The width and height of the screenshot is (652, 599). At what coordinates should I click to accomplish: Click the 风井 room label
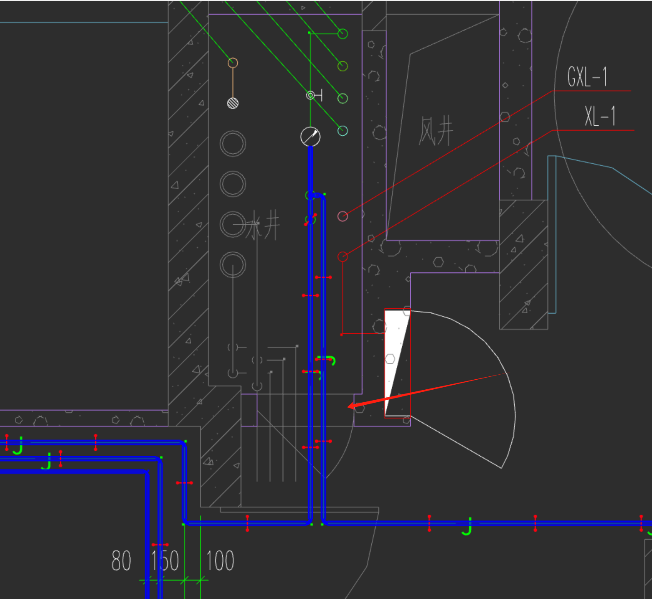click(436, 131)
